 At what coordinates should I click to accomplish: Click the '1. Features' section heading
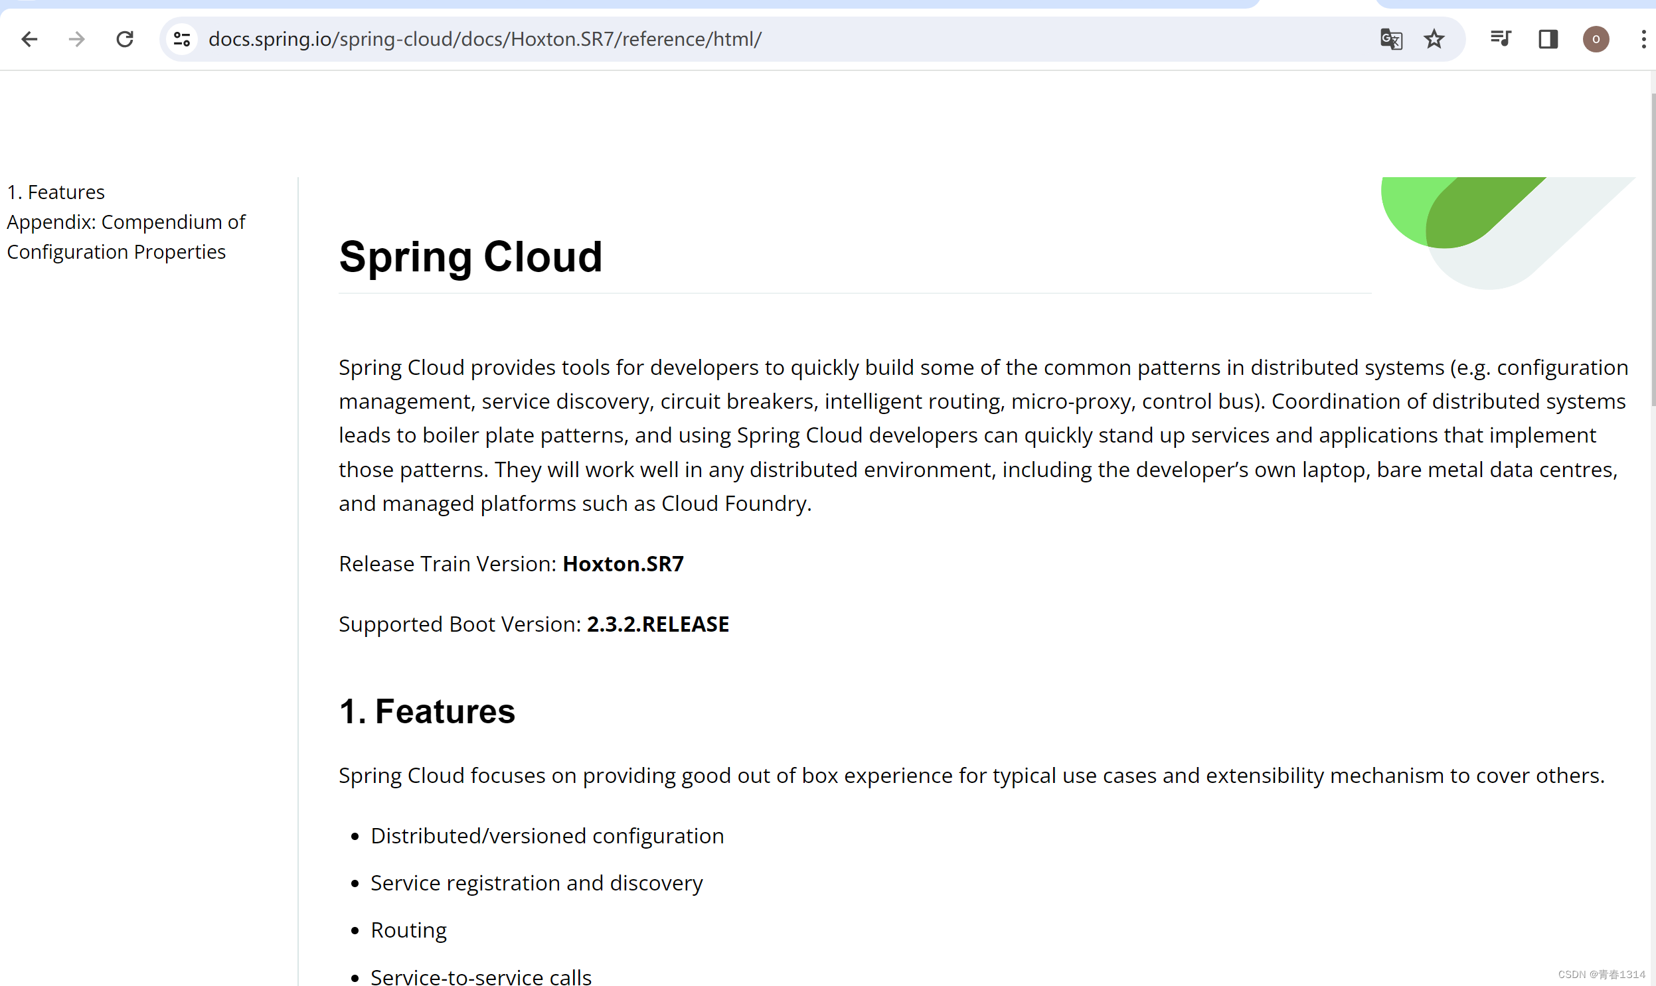click(427, 711)
